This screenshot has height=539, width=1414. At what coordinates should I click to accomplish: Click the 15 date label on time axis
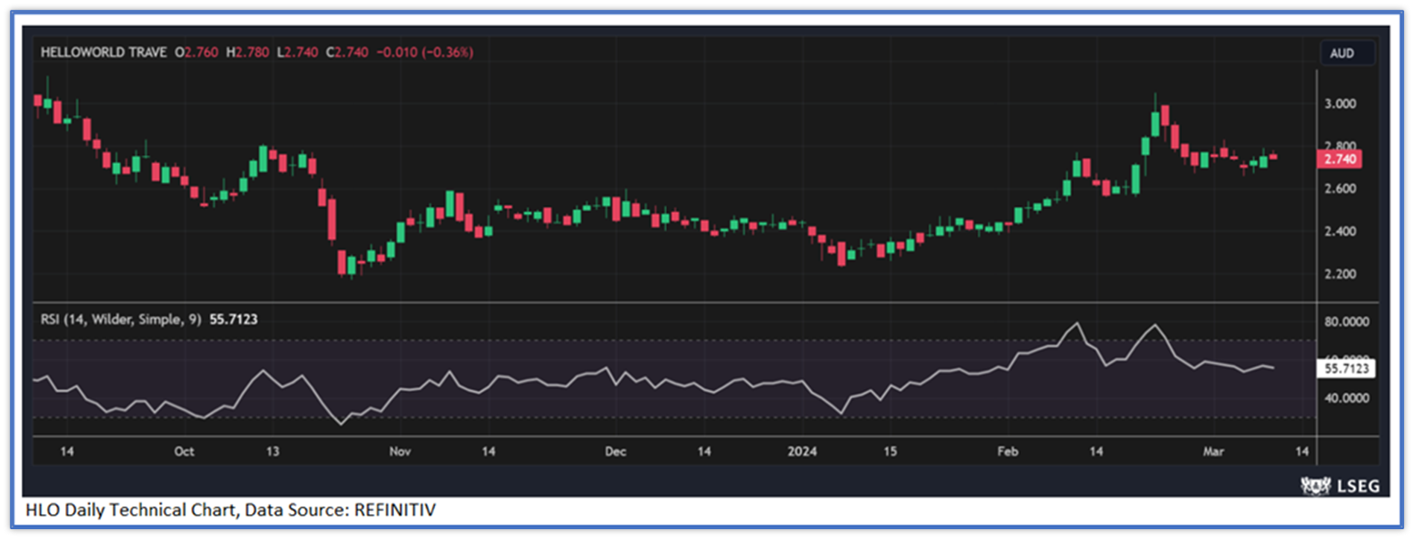click(891, 452)
